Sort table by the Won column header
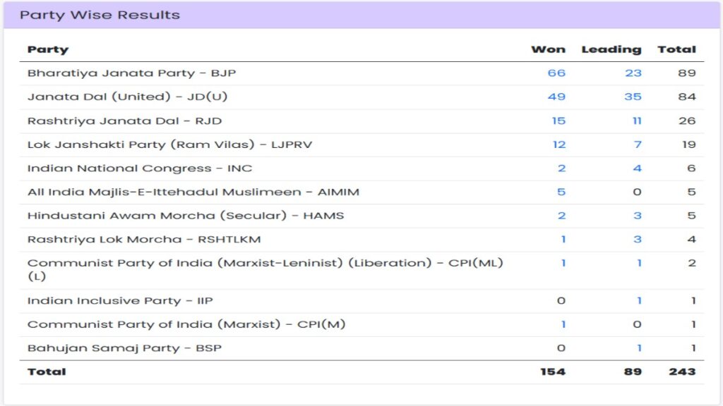 click(x=549, y=49)
